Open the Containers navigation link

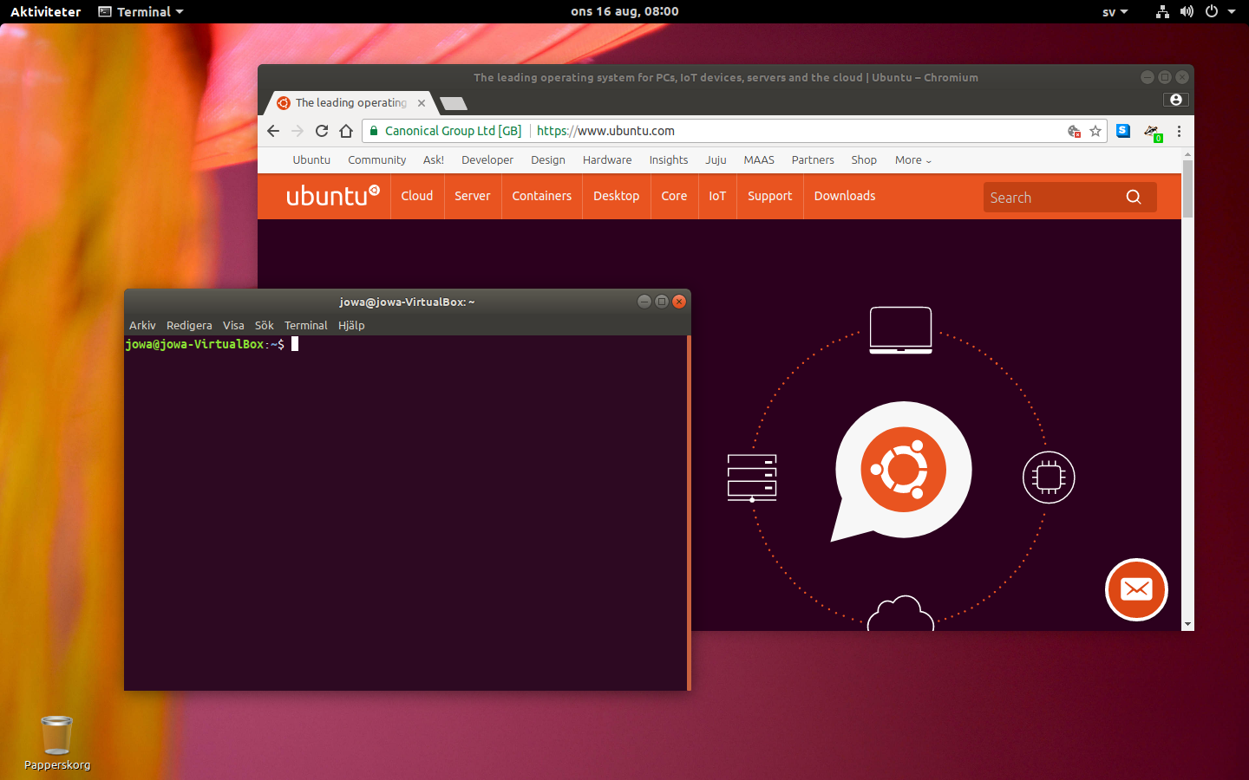tap(542, 196)
